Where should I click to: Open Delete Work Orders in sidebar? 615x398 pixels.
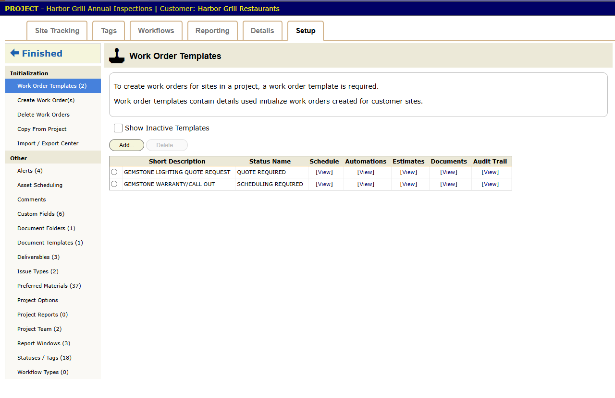click(x=53, y=115)
